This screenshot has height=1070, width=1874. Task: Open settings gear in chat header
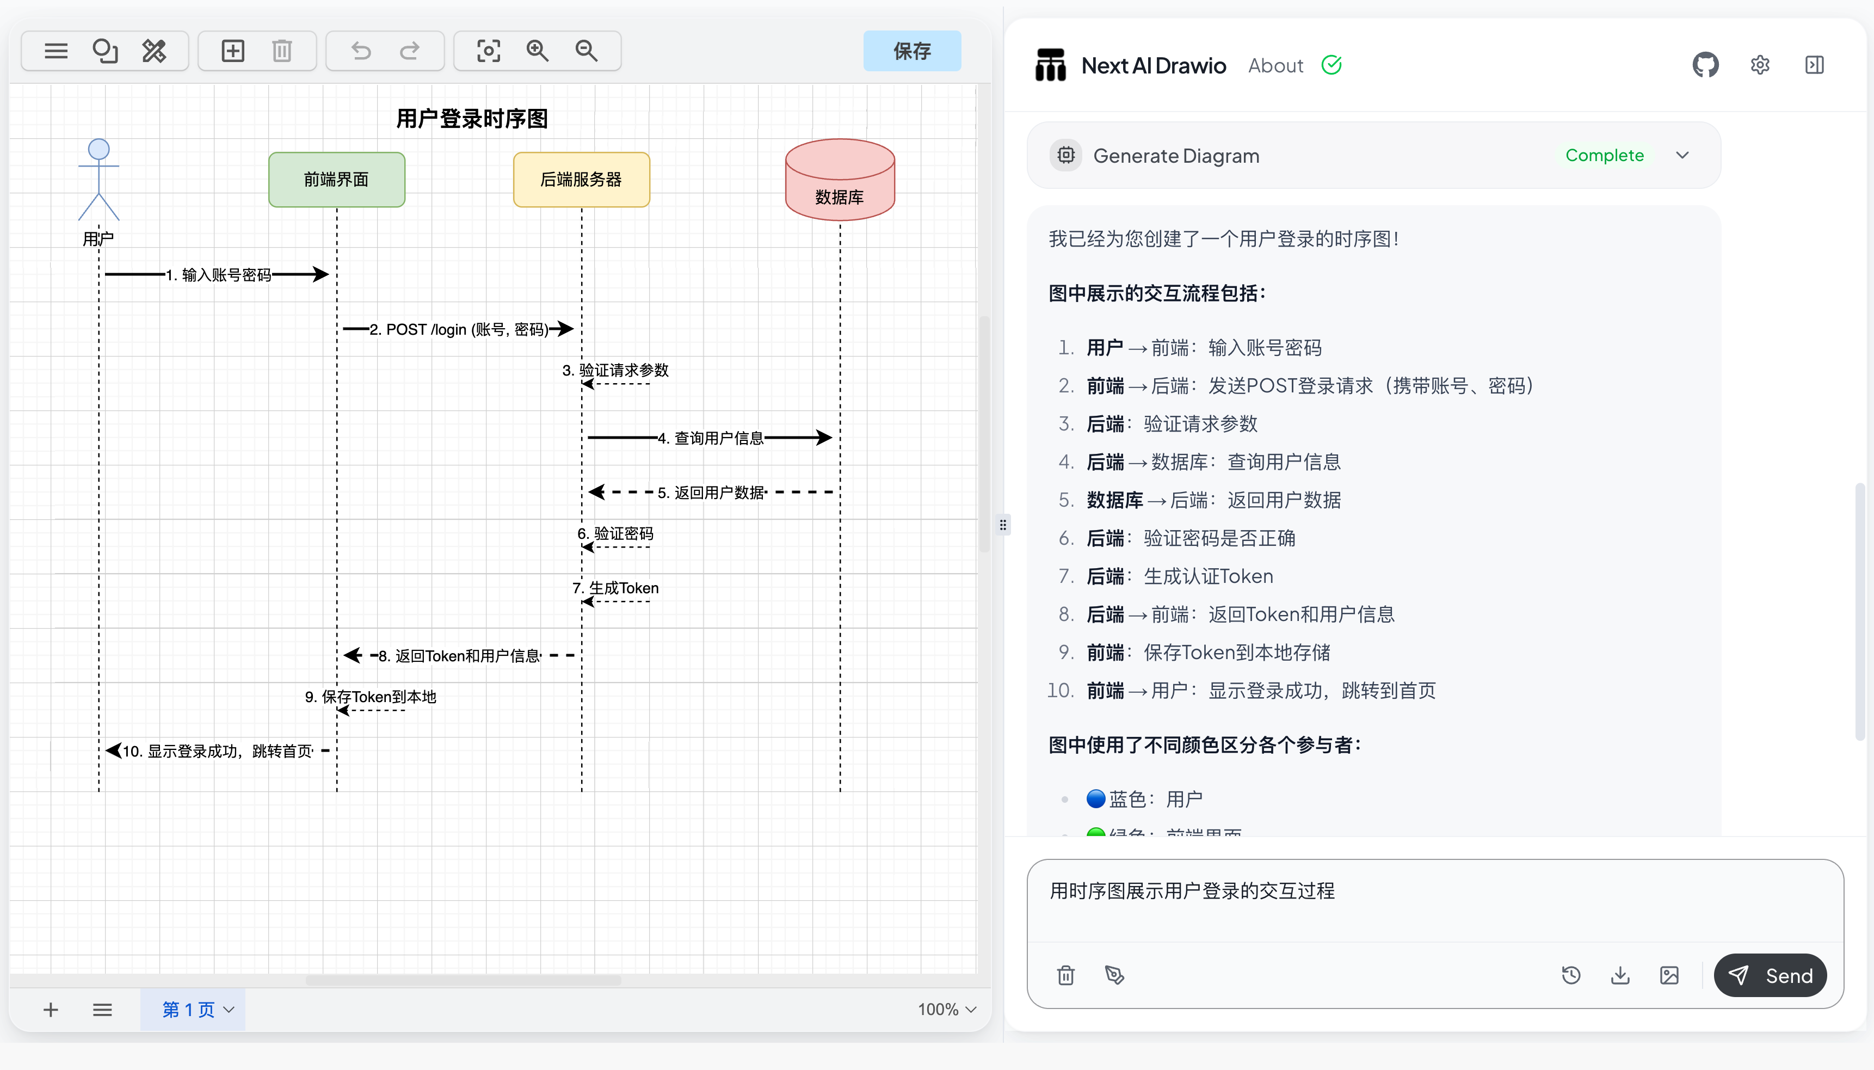[x=1759, y=65]
